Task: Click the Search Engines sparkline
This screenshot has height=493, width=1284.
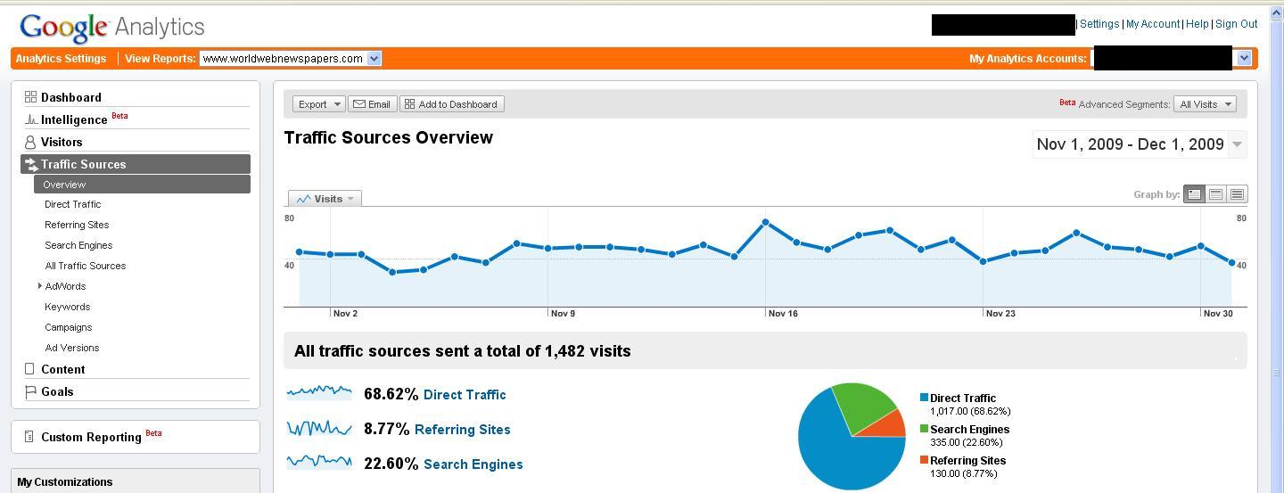Action: (319, 461)
